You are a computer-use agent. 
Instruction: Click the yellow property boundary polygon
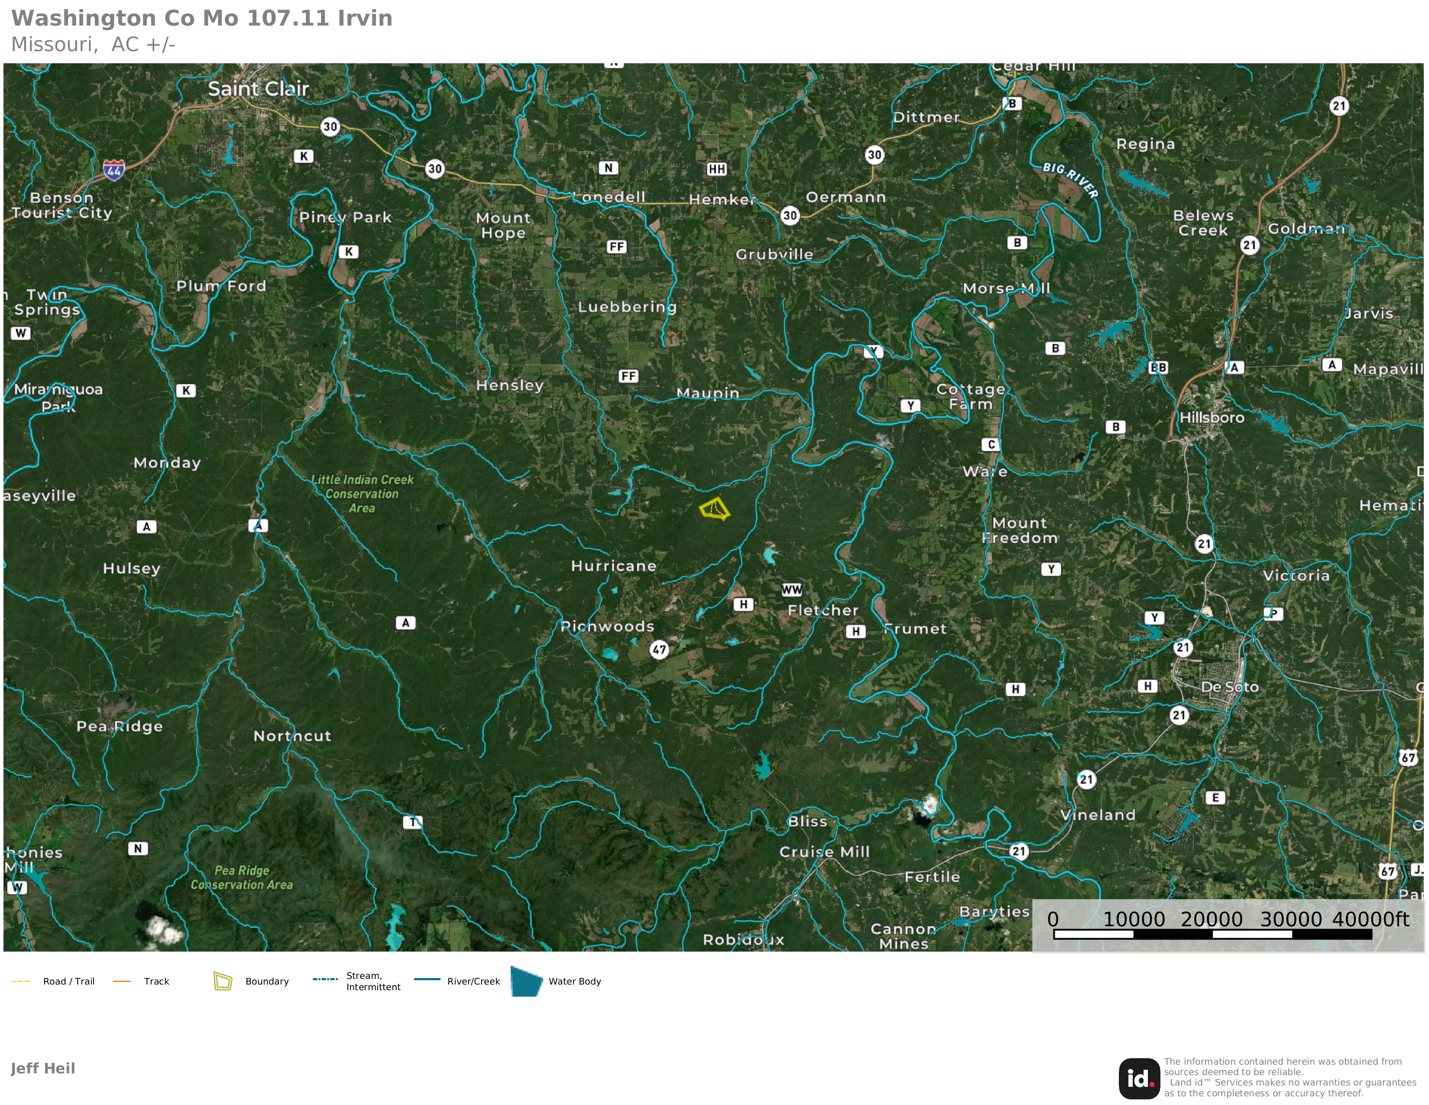[x=714, y=509]
